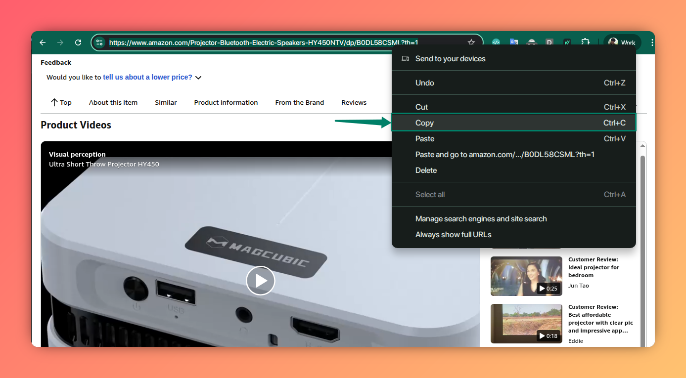Click Ultra Short Throw Projector HY450 title

[104, 164]
